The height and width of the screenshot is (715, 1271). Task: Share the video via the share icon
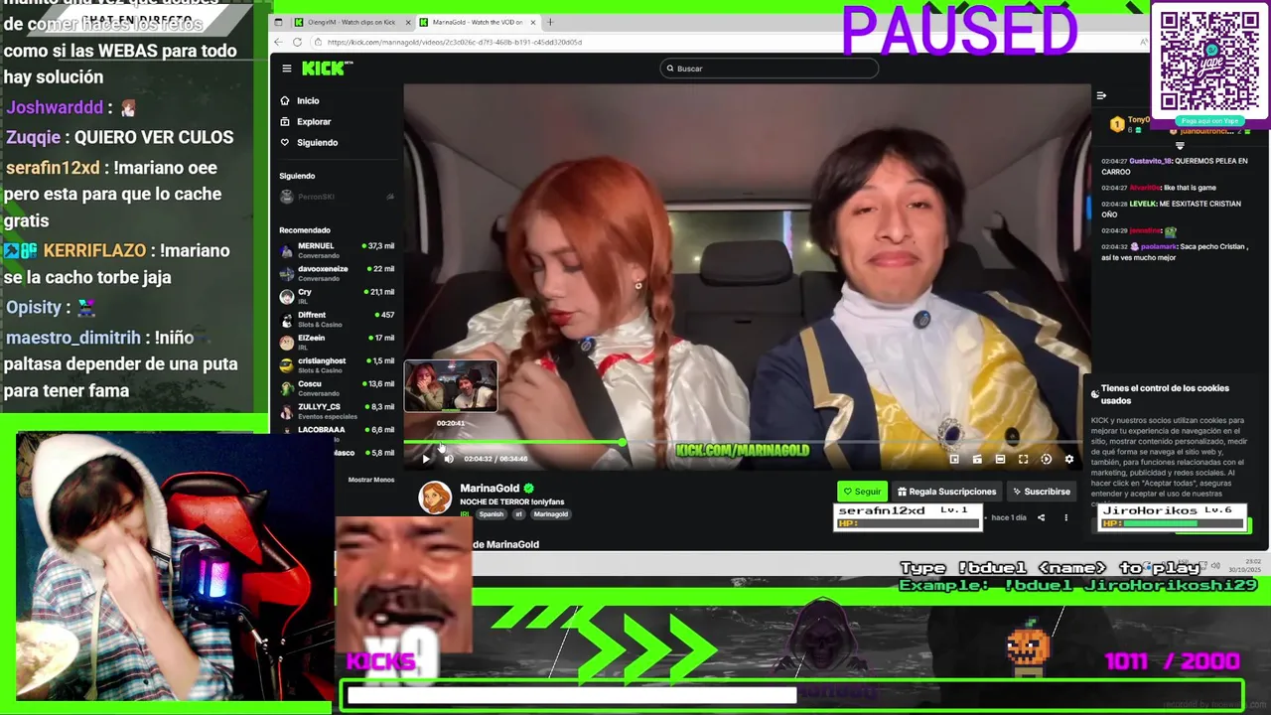coord(1041,517)
